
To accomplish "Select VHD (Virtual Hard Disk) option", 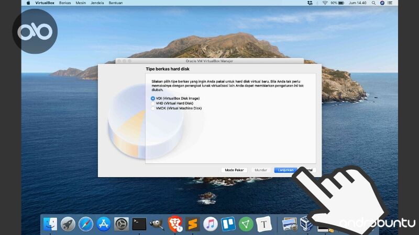I will tap(172, 103).
